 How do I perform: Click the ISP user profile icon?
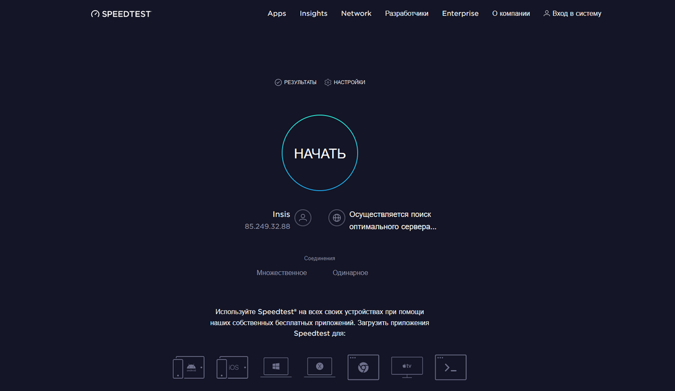pyautogui.click(x=303, y=218)
